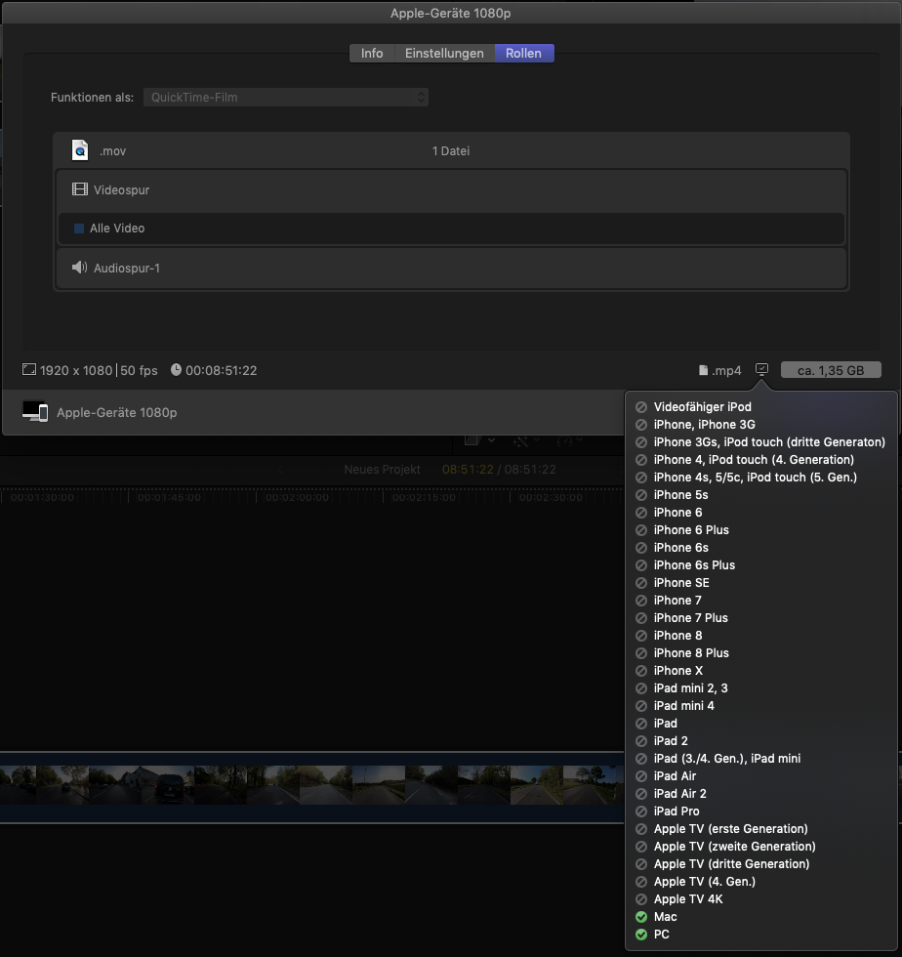Click the frame size icon beside 1920 x 1080
This screenshot has height=957, width=902.
[x=29, y=370]
